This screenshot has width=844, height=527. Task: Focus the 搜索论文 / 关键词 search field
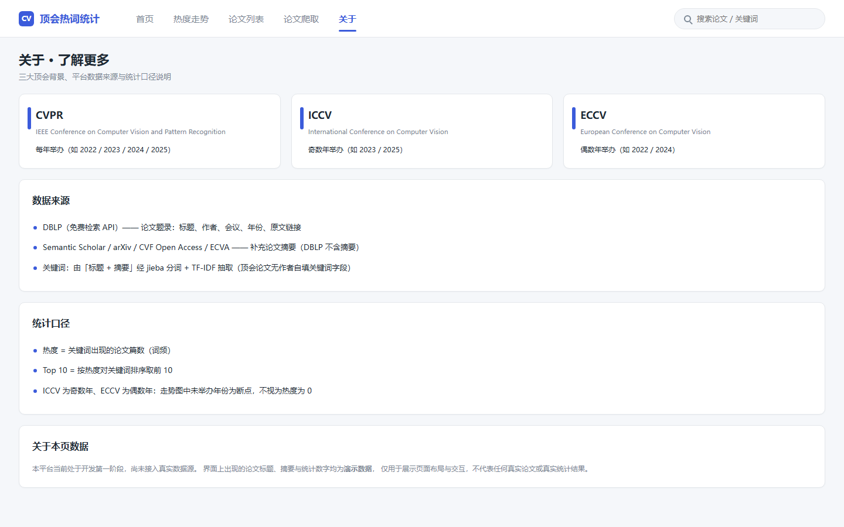(x=750, y=19)
